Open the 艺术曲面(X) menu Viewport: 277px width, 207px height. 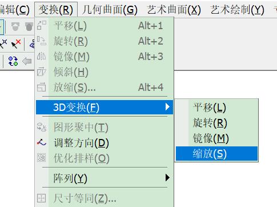pyautogui.click(x=174, y=10)
